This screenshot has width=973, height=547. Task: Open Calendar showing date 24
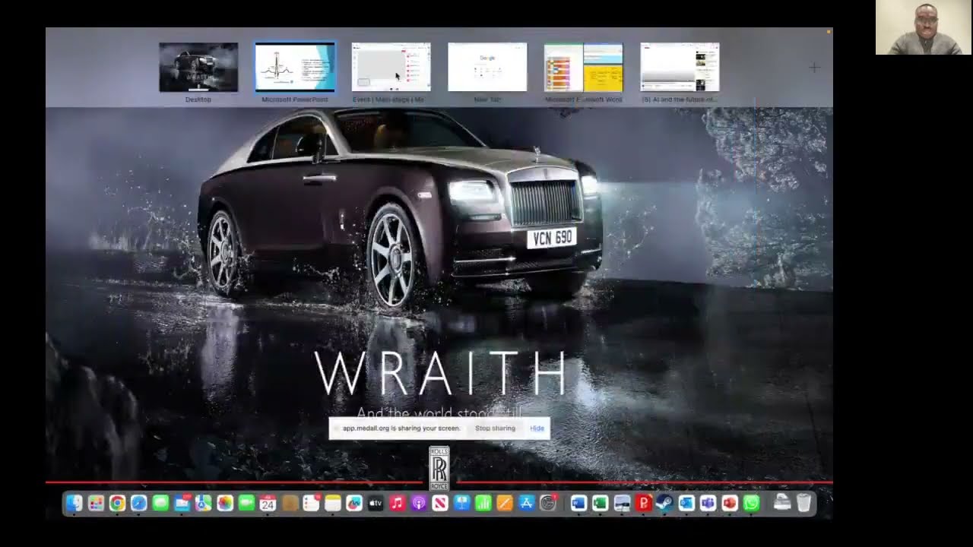[x=268, y=503]
